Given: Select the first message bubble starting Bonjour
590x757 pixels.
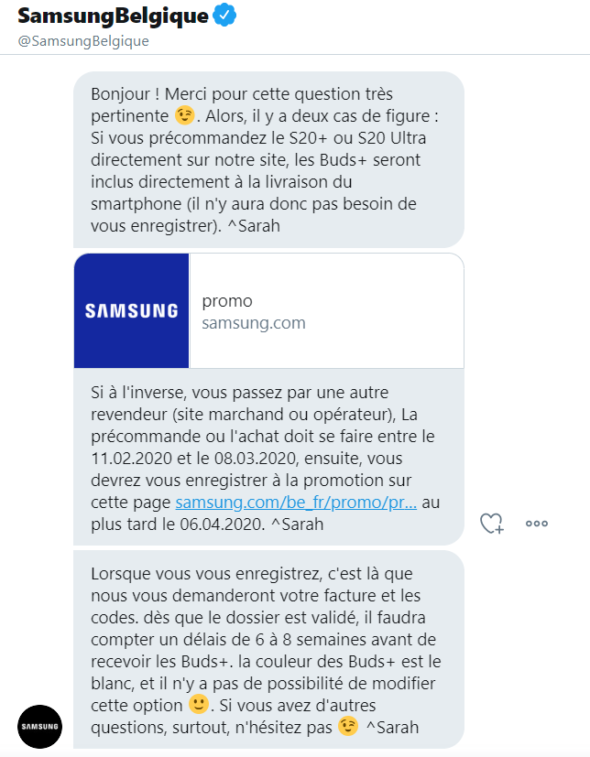Looking at the screenshot, I should [x=268, y=160].
